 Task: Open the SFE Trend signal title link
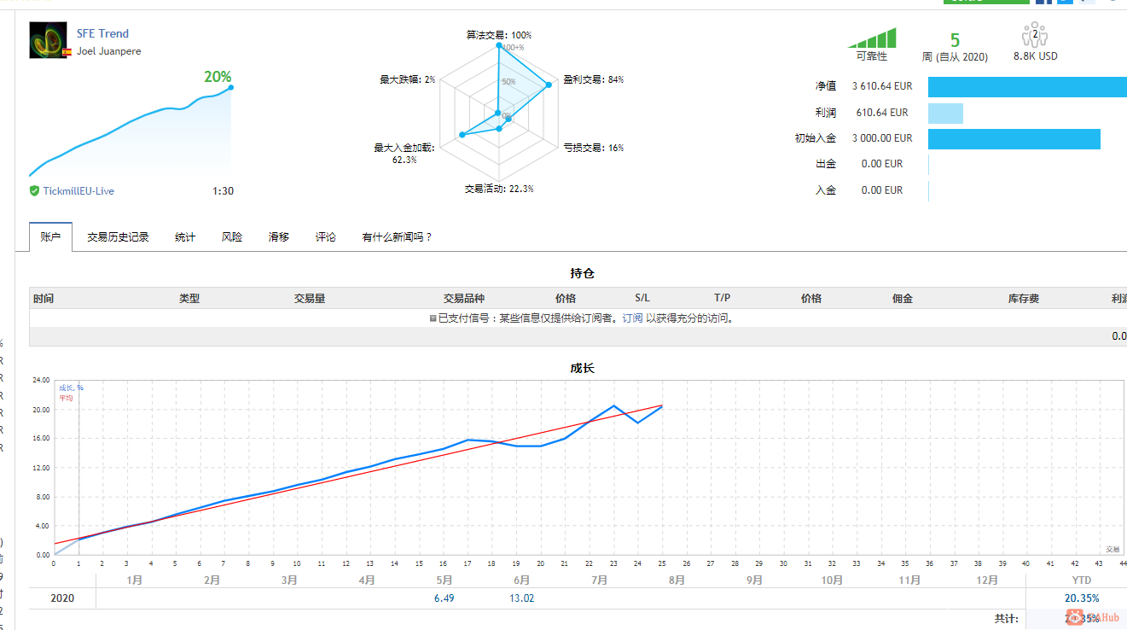(102, 33)
